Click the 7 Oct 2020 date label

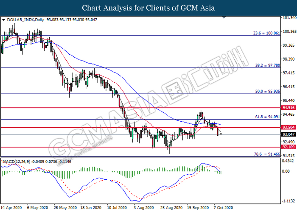click(224, 208)
